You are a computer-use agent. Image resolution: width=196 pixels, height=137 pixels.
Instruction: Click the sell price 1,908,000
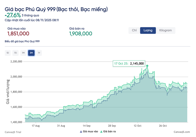coord(81,34)
